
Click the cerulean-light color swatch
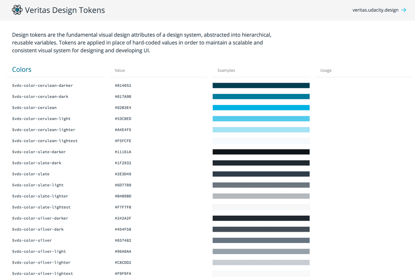tap(261, 118)
